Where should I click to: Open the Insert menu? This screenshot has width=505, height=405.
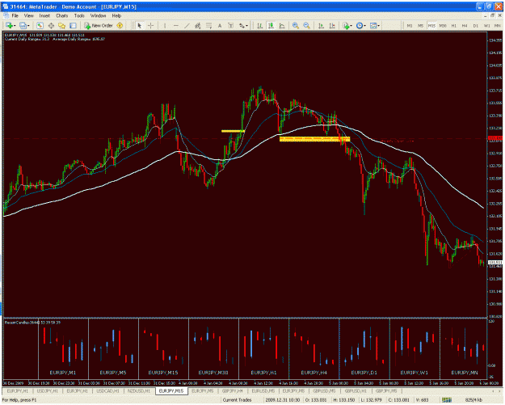pyautogui.click(x=44, y=15)
